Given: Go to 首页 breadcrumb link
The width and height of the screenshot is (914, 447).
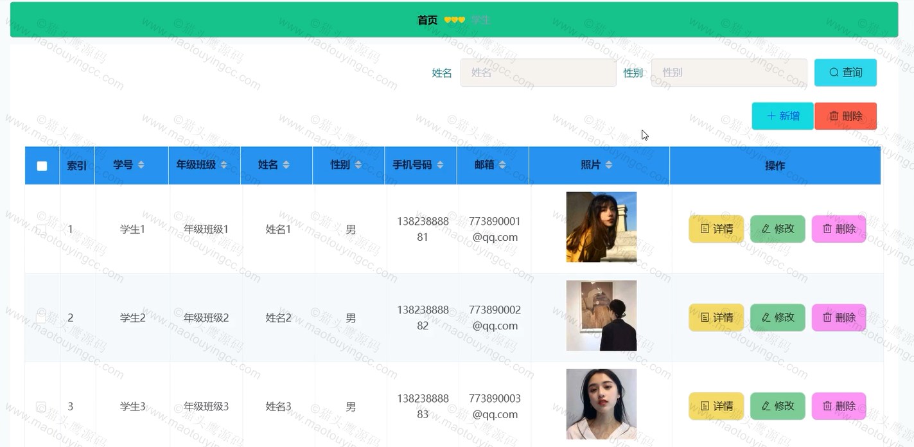Looking at the screenshot, I should 427,20.
